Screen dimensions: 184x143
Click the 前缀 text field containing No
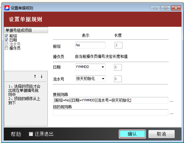pyautogui.click(x=90, y=45)
